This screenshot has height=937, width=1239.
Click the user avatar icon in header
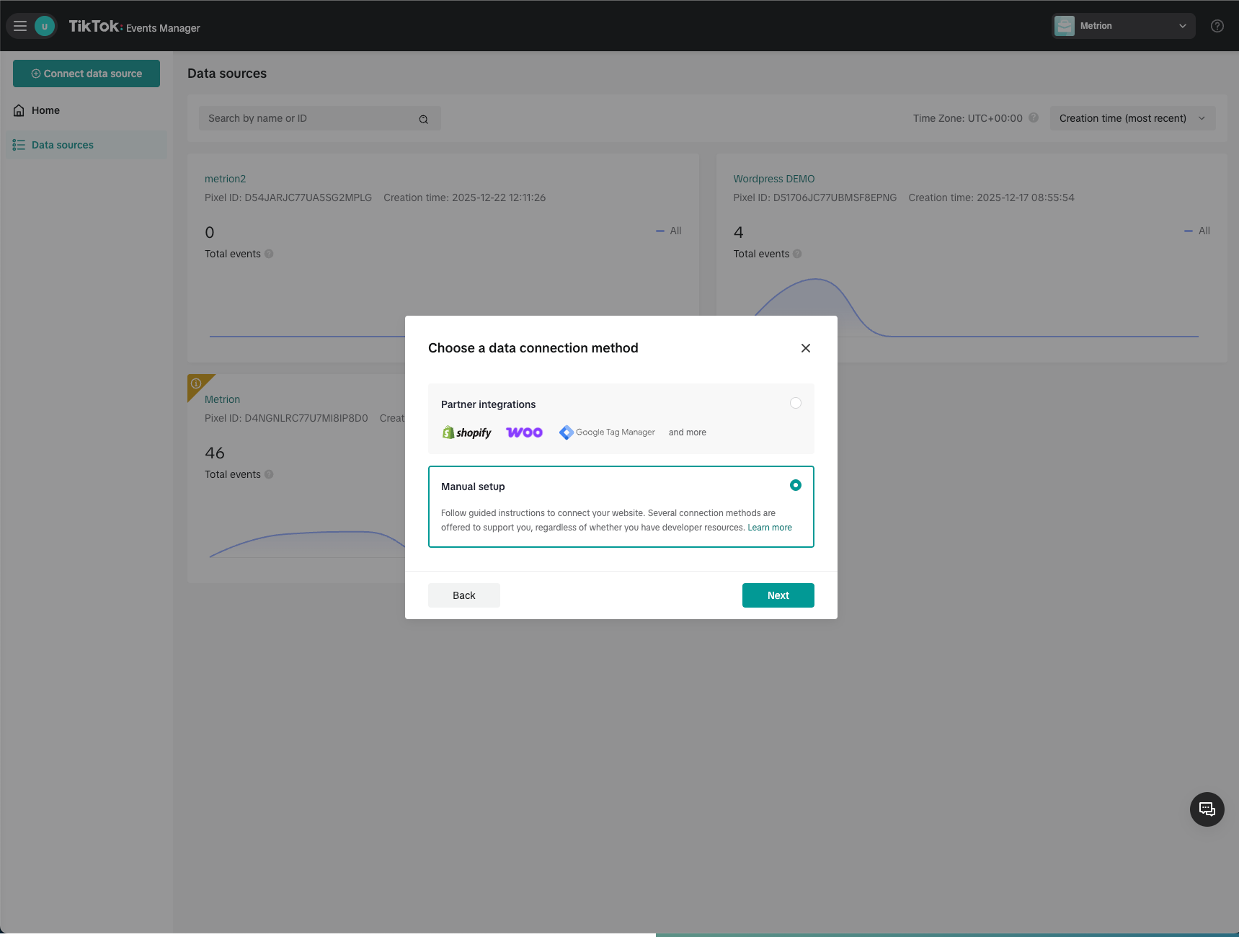45,26
